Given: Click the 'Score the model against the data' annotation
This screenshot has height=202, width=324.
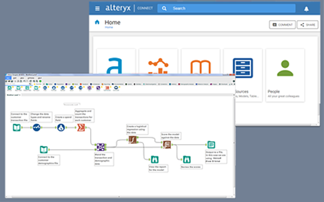Looking at the screenshot, I should coord(171,136).
